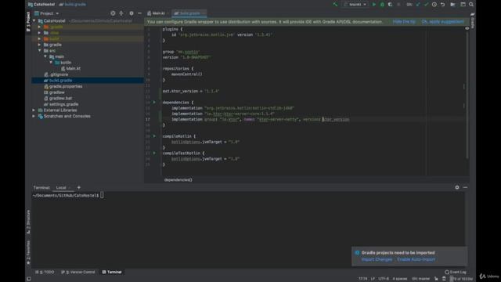The height and width of the screenshot is (282, 501).
Task: Click the Git rollback undo arrow icon
Action: [442, 5]
